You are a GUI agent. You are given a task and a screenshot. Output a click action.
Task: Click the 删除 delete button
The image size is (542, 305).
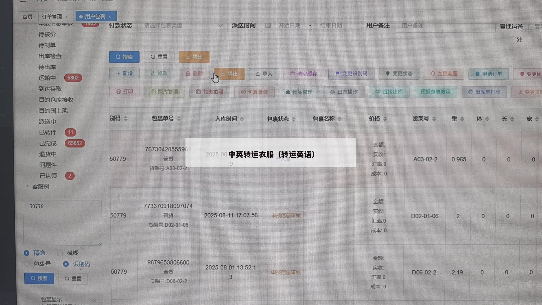194,73
